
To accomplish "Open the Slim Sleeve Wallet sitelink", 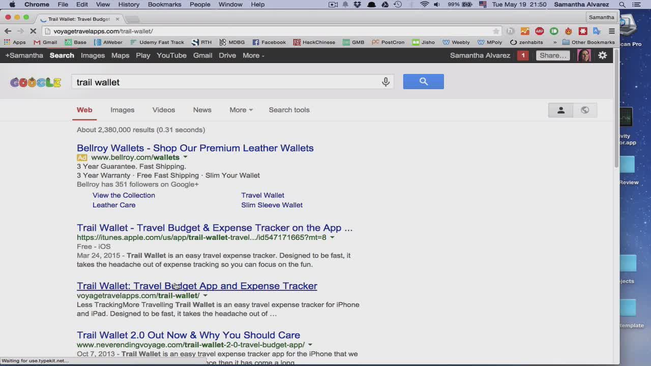I will point(272,205).
